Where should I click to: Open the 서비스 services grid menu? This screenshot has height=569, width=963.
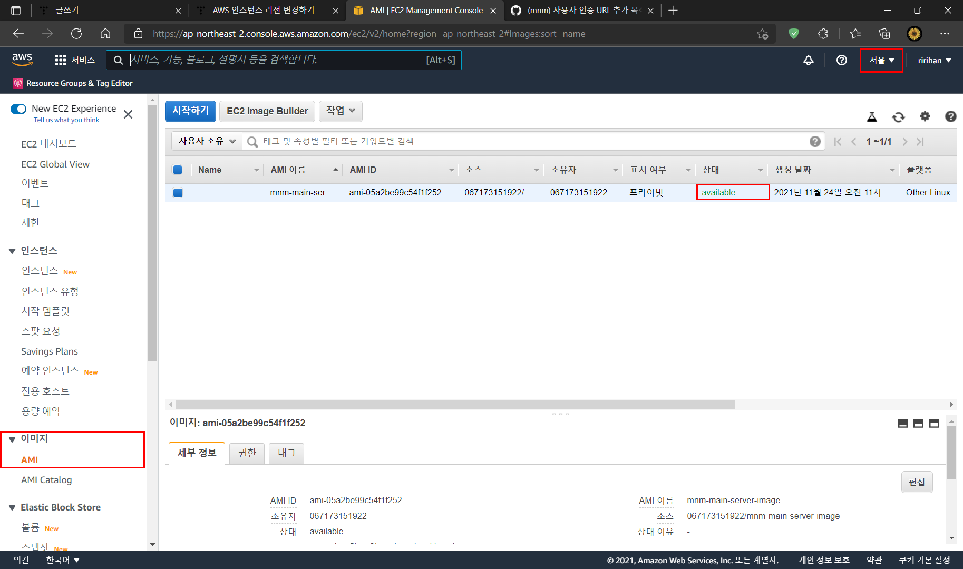(x=75, y=60)
